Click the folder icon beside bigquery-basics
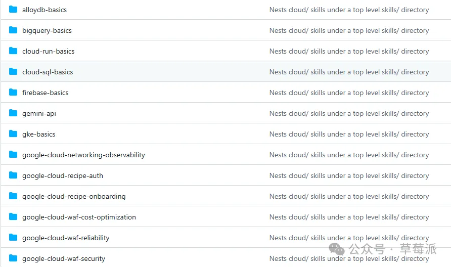Screen dimensions: 451x267 (13, 30)
